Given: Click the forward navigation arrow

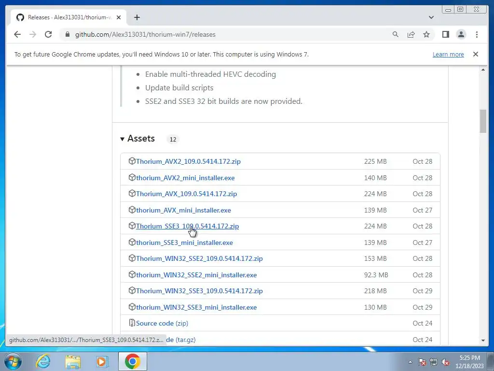Looking at the screenshot, I should click(33, 34).
